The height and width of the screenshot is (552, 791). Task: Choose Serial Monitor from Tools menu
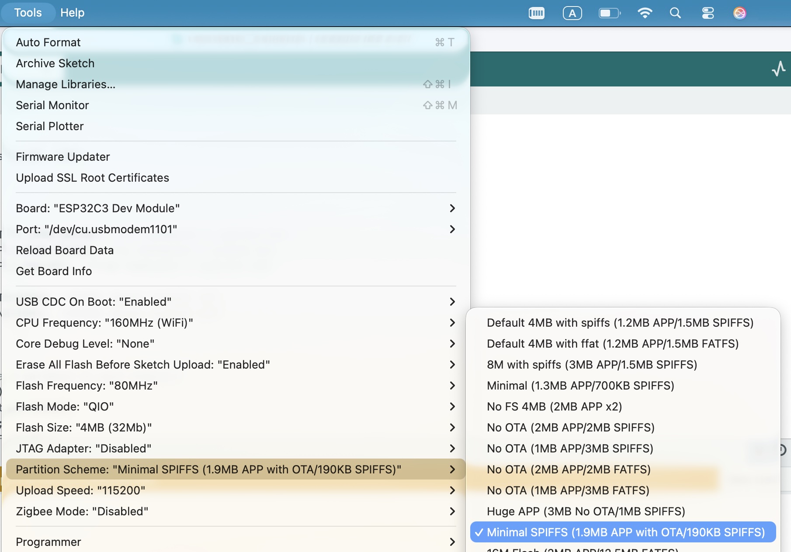52,105
